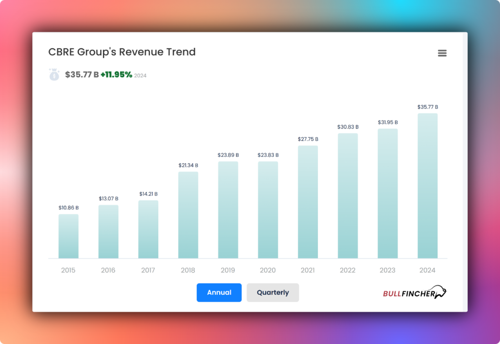Click the $23.83 B data label
Screen dimensions: 500x344
(268, 155)
